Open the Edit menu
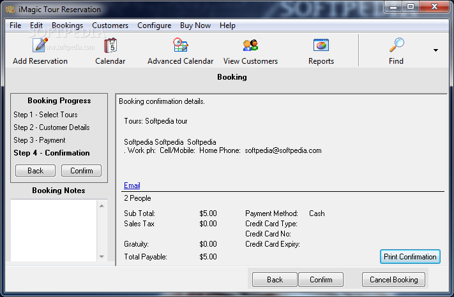The image size is (454, 297). [x=36, y=25]
